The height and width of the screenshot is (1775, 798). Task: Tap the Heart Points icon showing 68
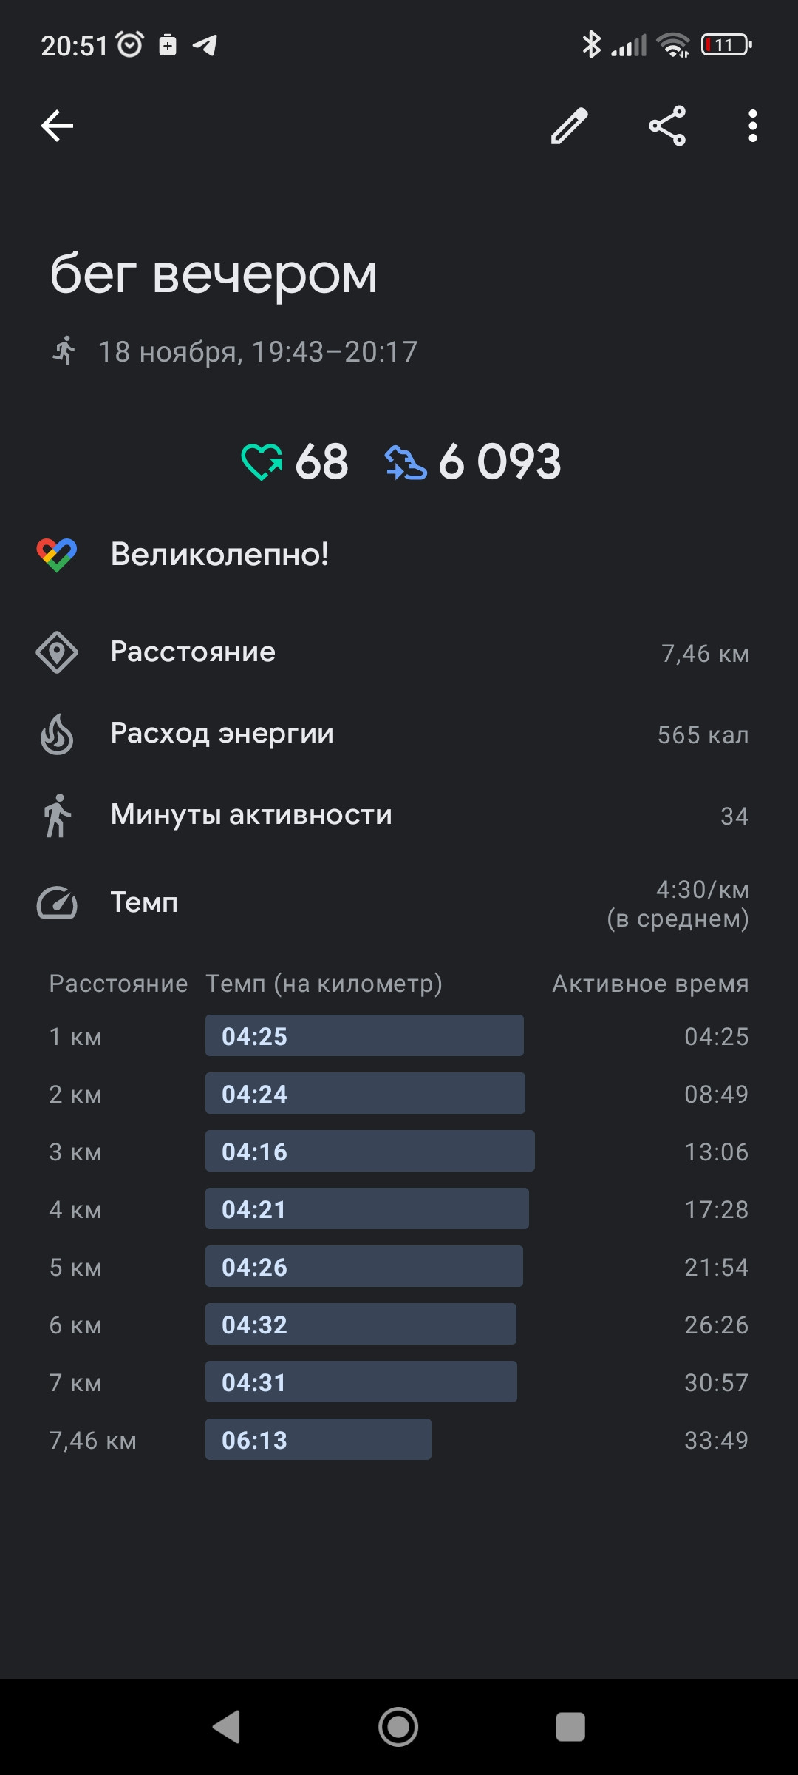262,462
